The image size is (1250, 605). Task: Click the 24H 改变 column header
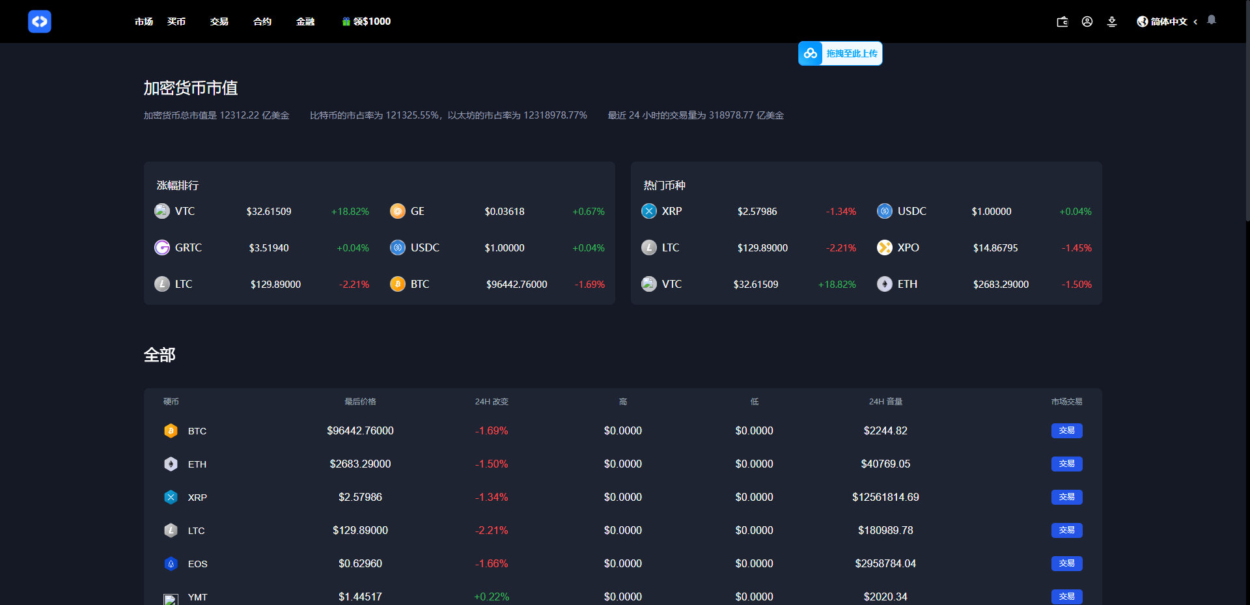point(492,402)
